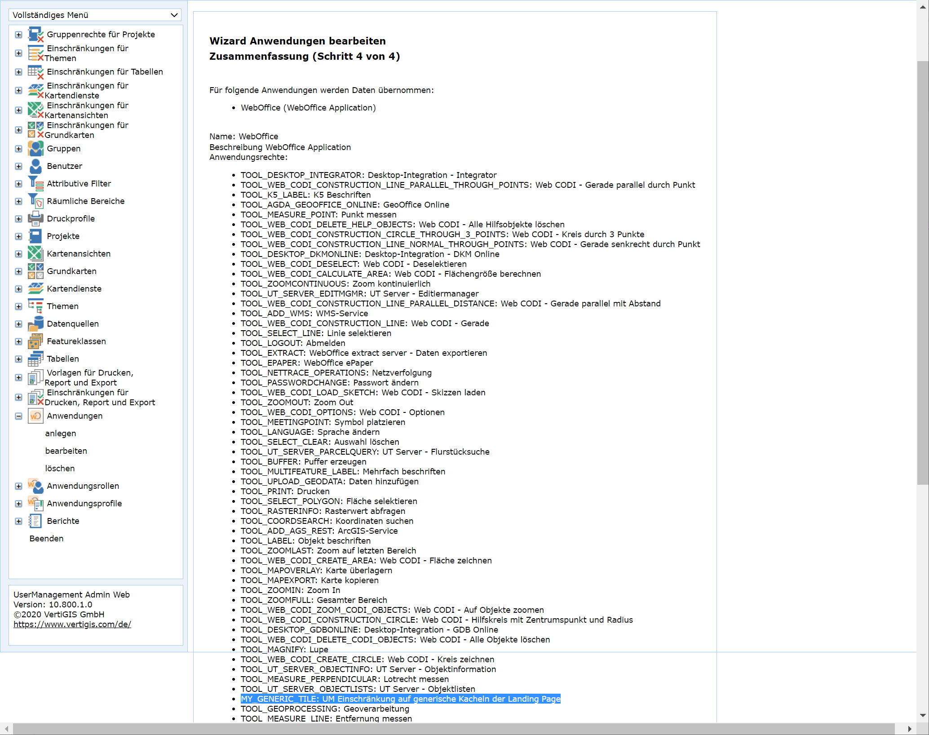Click Beenden to exit
This screenshot has height=735, width=929.
click(46, 539)
